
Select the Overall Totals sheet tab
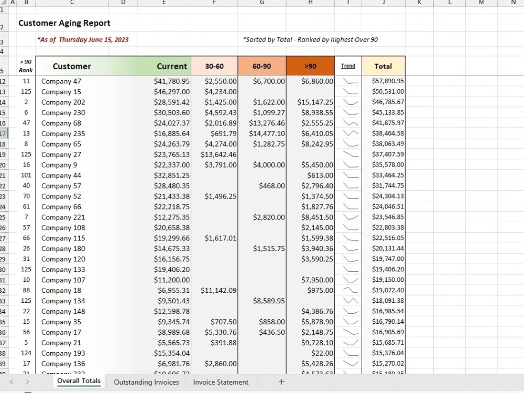point(79,381)
